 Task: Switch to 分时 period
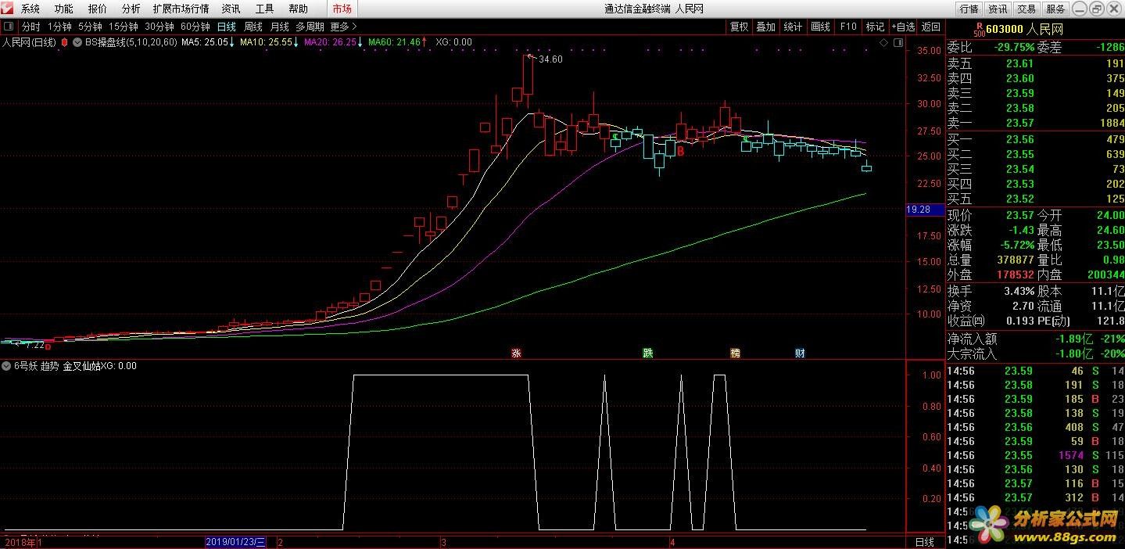[30, 27]
